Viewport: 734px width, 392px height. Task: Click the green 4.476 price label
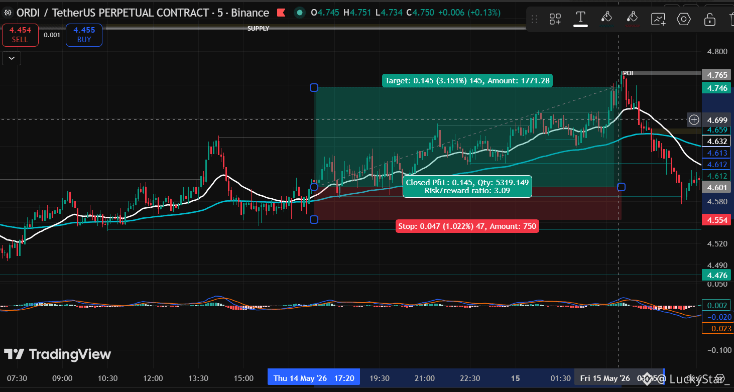(x=716, y=275)
